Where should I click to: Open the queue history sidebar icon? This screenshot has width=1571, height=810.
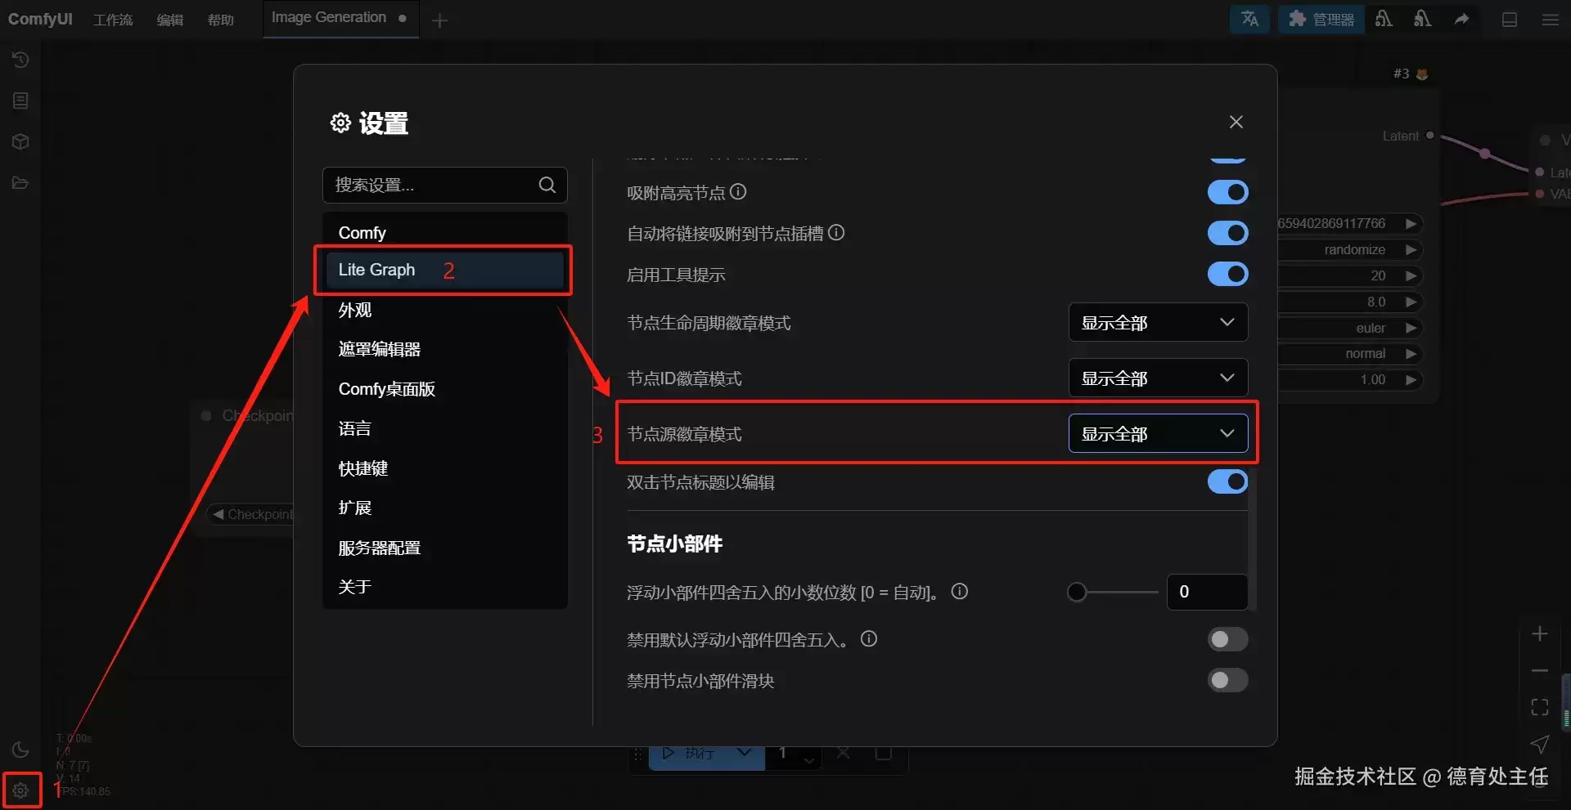point(20,60)
